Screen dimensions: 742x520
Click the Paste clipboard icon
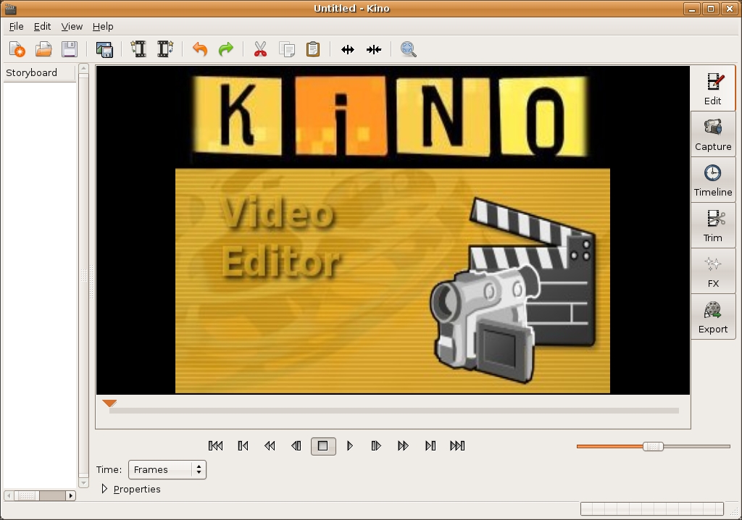point(313,49)
